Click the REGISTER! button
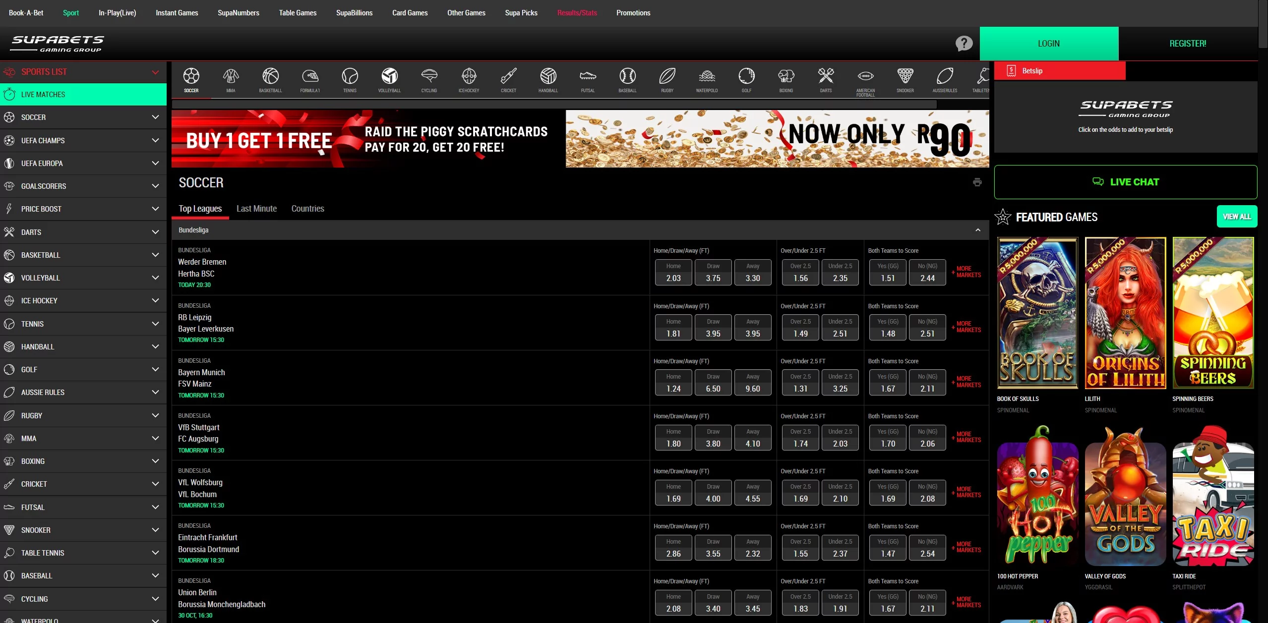 point(1188,44)
